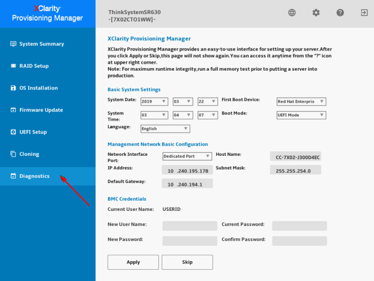The width and height of the screenshot is (374, 281).
Task: Click the Skip button
Action: (x=187, y=262)
